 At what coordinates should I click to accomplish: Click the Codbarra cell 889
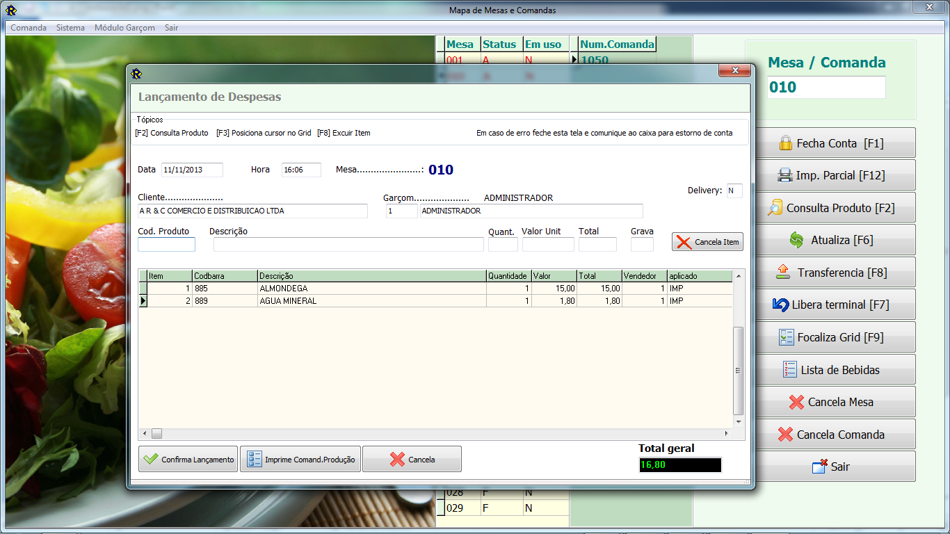225,301
